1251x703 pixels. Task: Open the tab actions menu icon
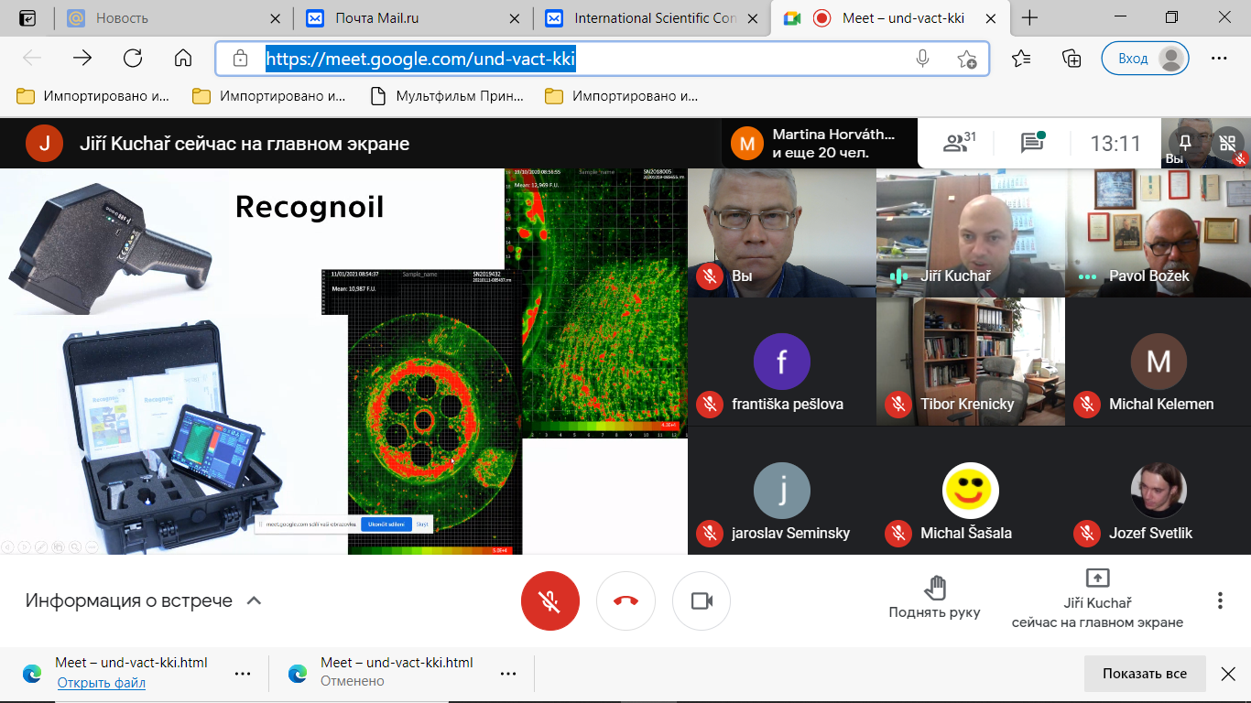tap(28, 18)
